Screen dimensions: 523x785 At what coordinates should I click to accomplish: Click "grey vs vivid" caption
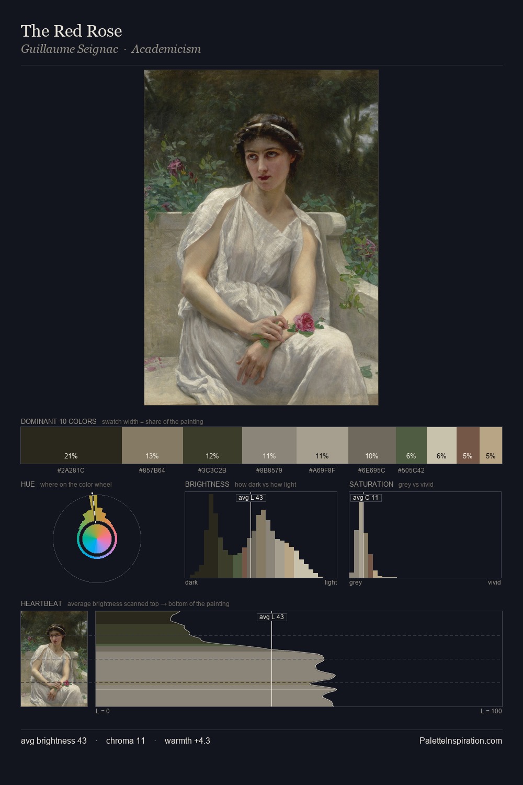point(416,485)
